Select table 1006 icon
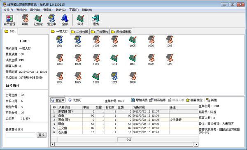 151,41
